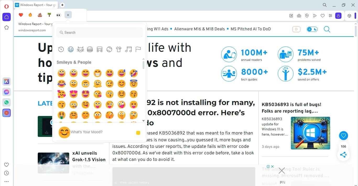Viewport: 358px width, 186px height.
Task: Switch to activities ball category
Action: [x=109, y=49]
